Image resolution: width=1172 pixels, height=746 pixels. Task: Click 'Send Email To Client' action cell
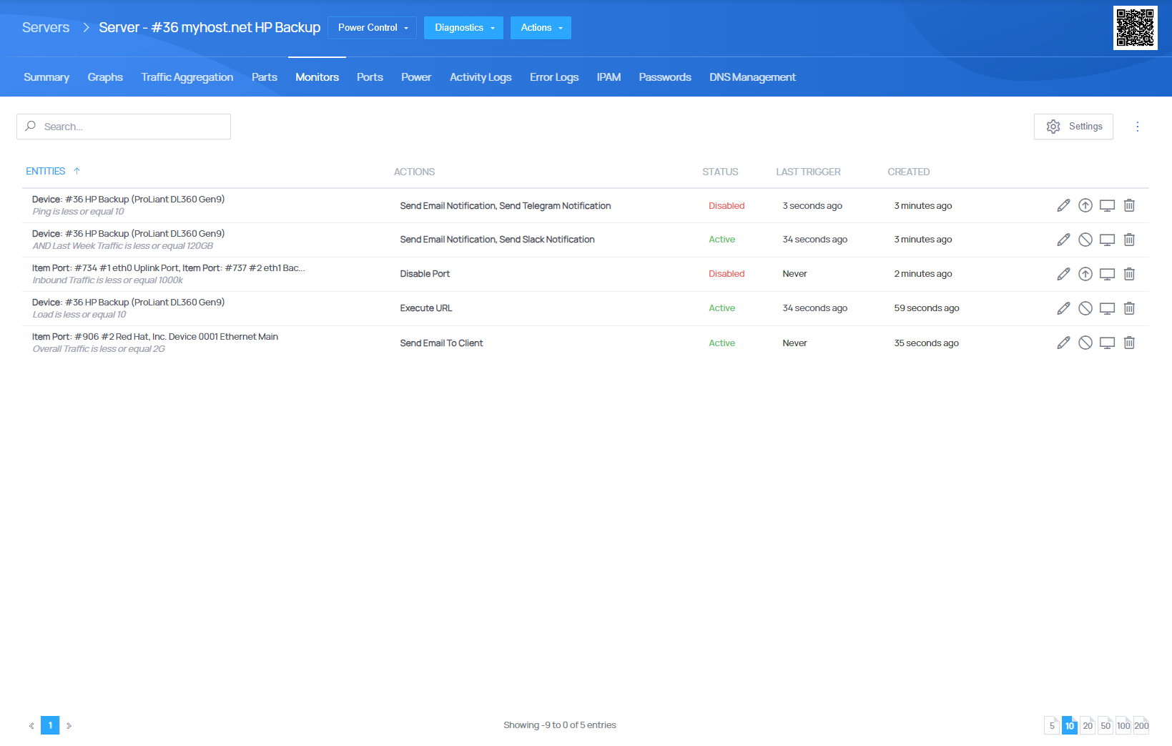point(441,343)
